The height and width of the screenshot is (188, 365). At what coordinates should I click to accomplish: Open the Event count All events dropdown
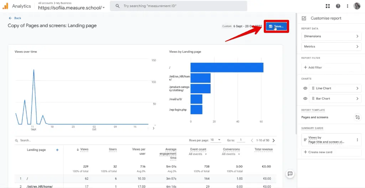pyautogui.click(x=198, y=154)
